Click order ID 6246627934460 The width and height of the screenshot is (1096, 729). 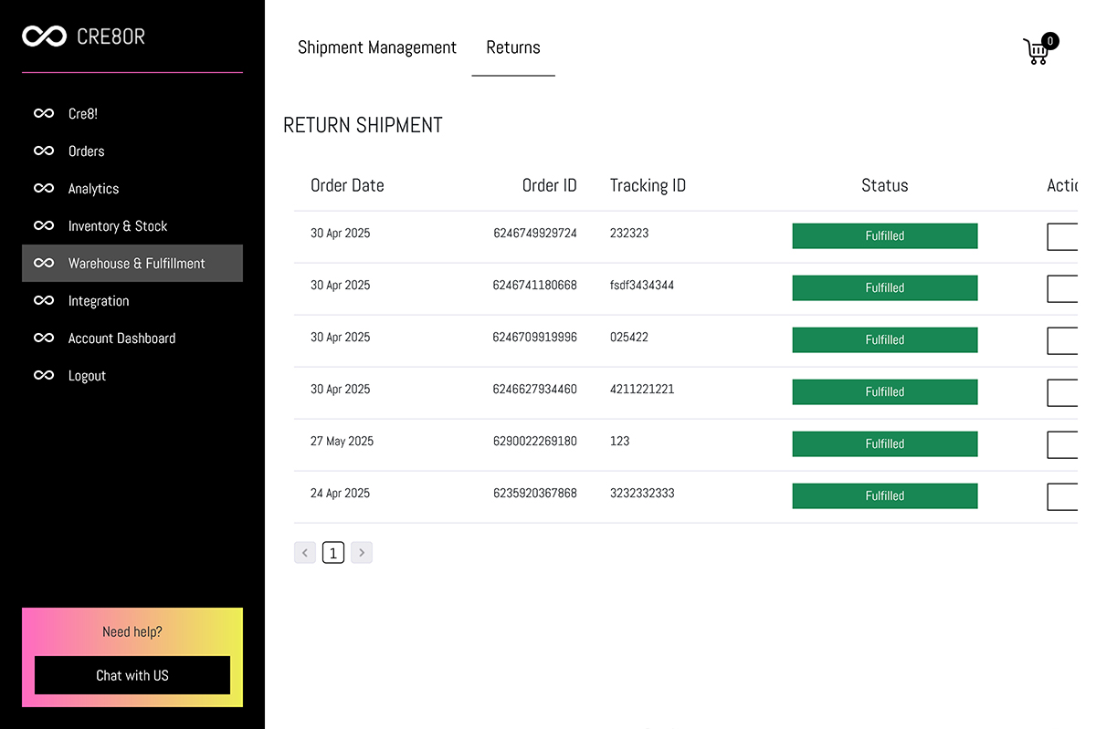coord(535,389)
